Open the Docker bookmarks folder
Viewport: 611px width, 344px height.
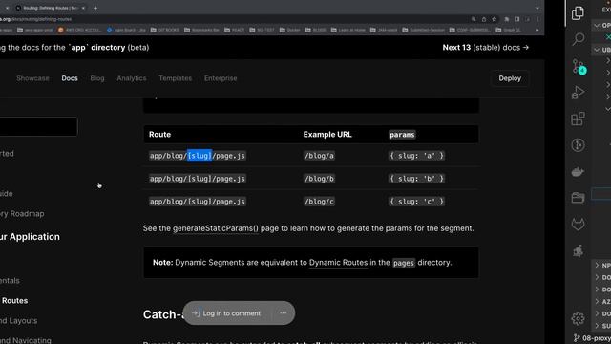click(290, 30)
